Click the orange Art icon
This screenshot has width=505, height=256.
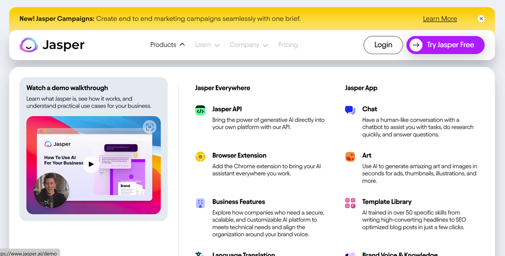[x=350, y=157]
